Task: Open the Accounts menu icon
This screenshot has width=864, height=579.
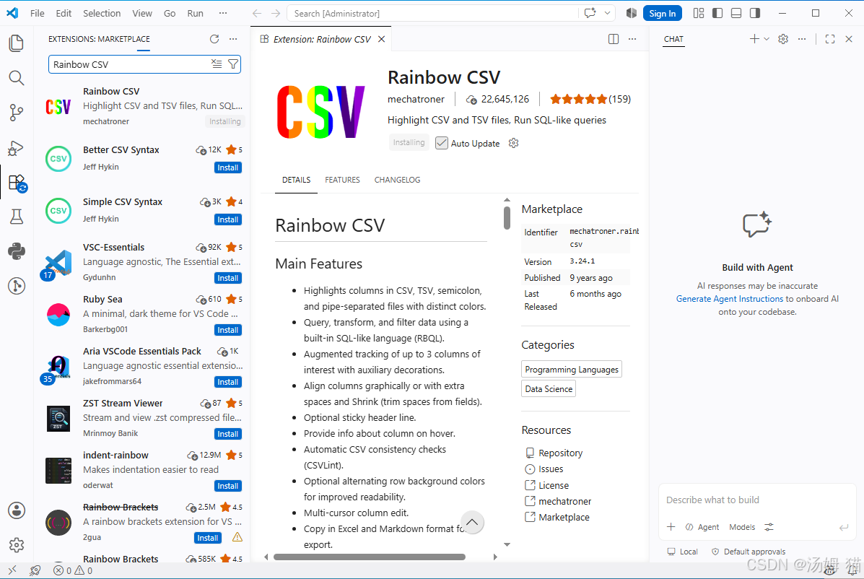Action: pyautogui.click(x=17, y=510)
